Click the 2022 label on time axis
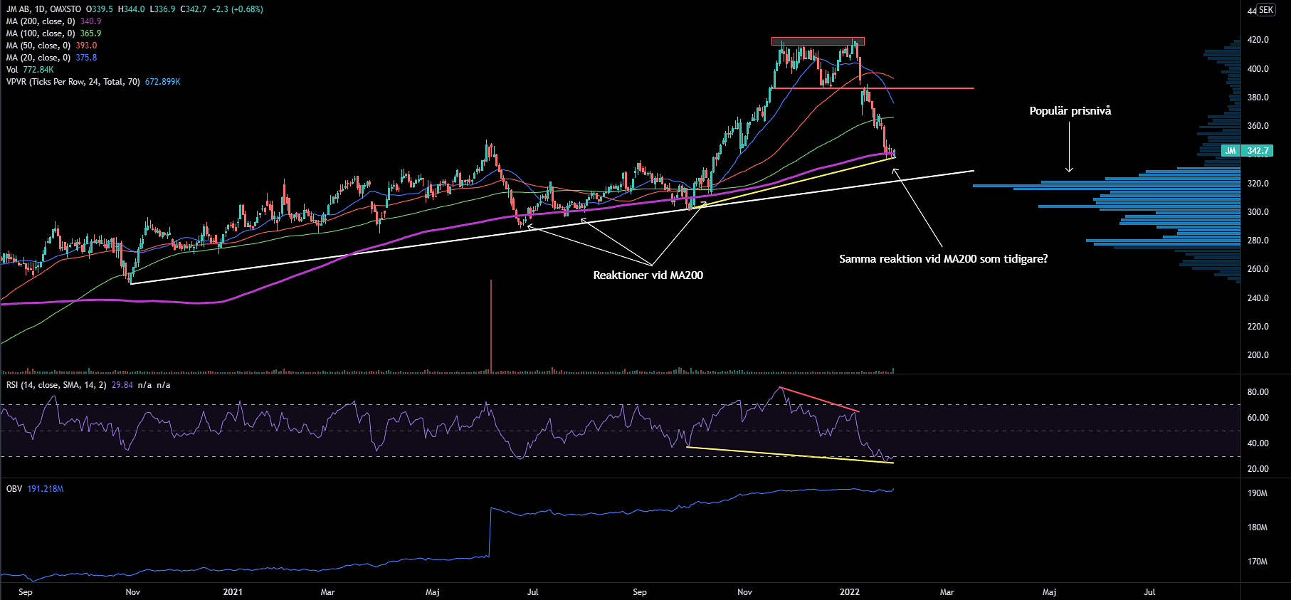 849,592
